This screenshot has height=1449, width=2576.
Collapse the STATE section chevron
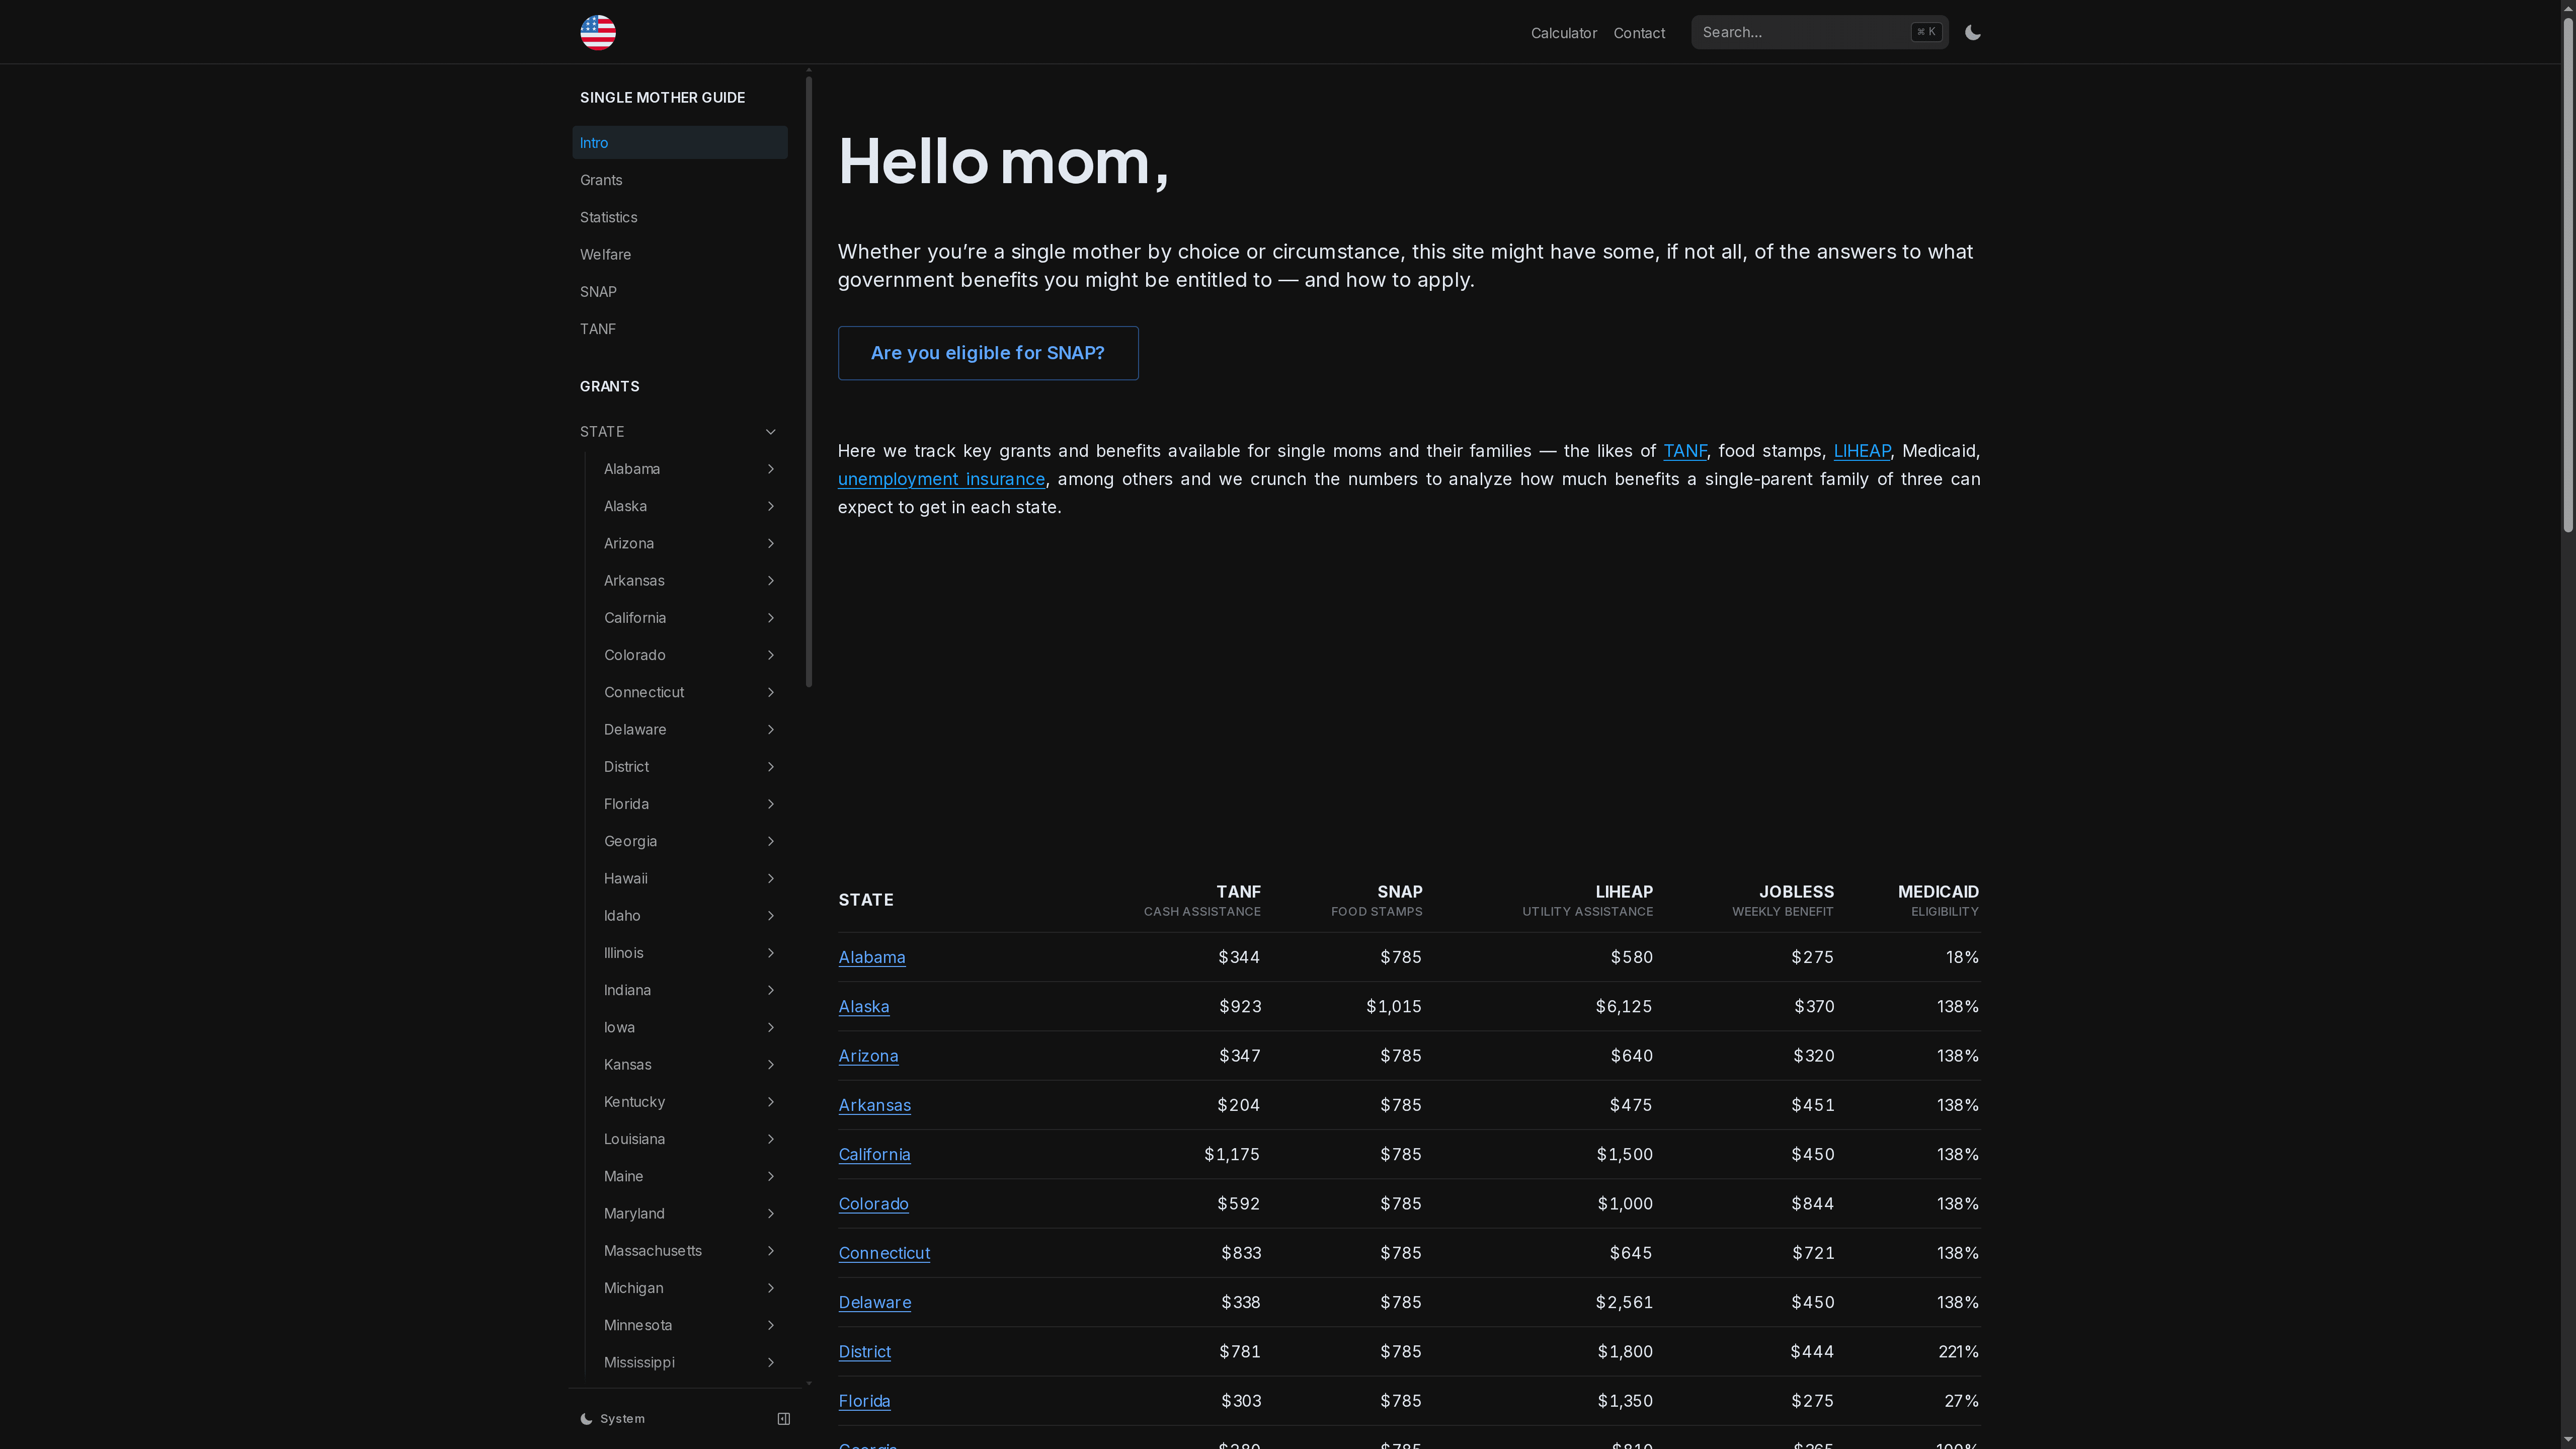coord(770,431)
